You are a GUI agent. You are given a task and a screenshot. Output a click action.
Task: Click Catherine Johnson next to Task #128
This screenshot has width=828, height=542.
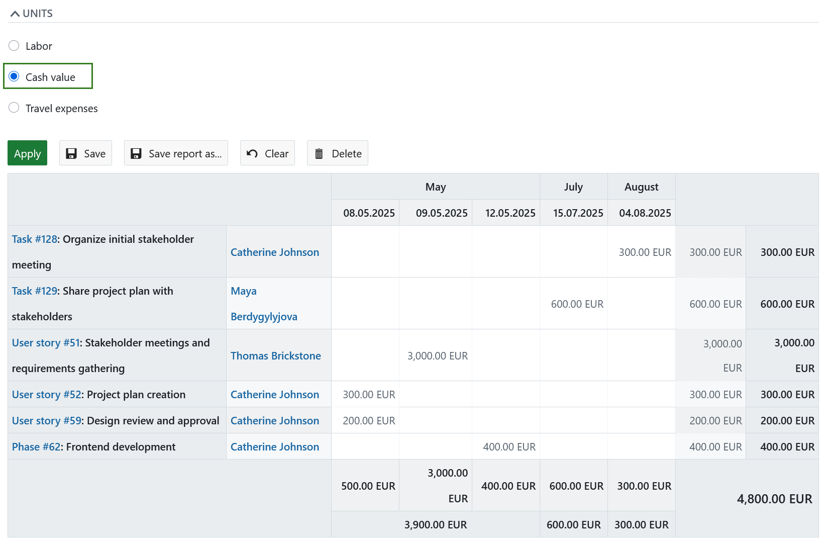pos(274,252)
